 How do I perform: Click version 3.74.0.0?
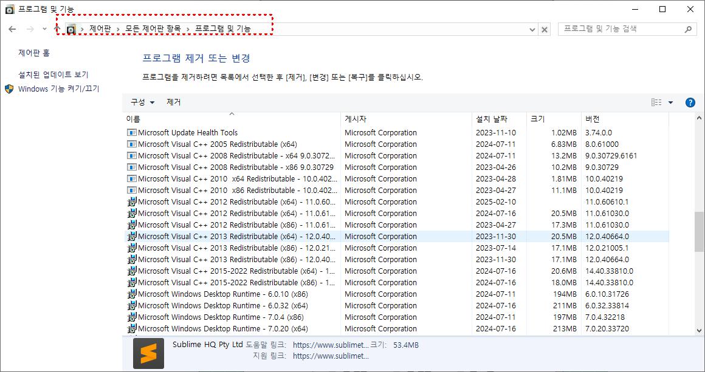599,133
